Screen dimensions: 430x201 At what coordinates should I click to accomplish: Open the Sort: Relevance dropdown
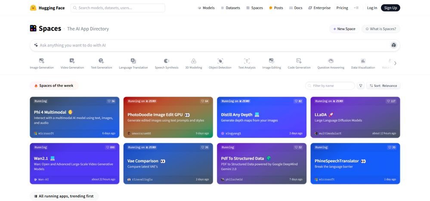[x=383, y=85]
